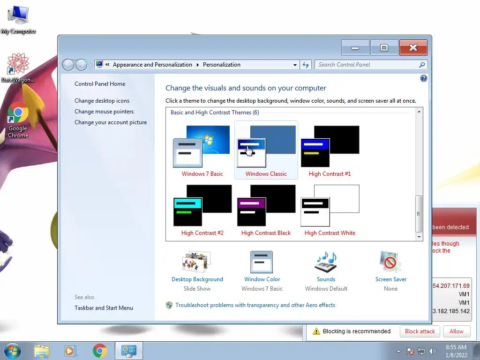This screenshot has height=360, width=480.
Task: Click the Window Color link text
Action: (x=262, y=279)
